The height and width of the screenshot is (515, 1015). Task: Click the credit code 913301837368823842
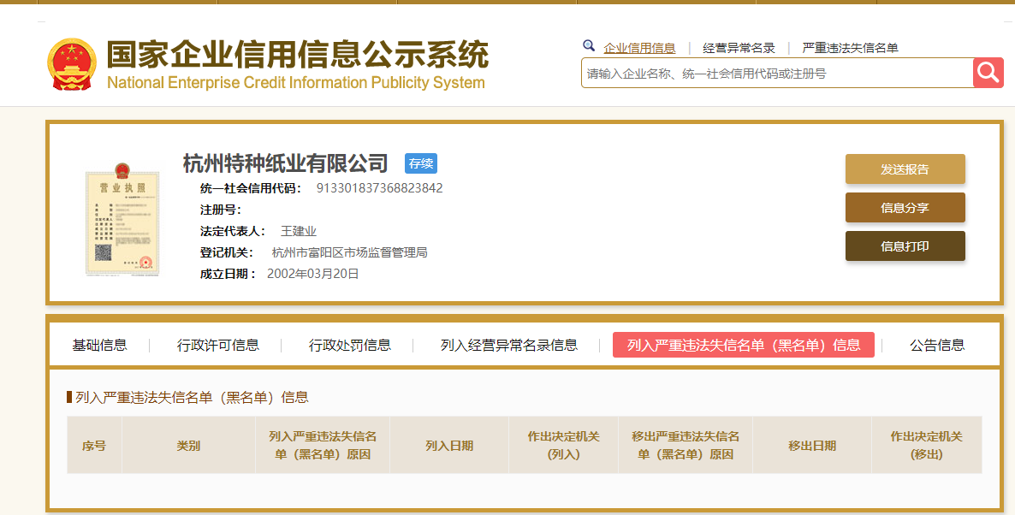(379, 188)
